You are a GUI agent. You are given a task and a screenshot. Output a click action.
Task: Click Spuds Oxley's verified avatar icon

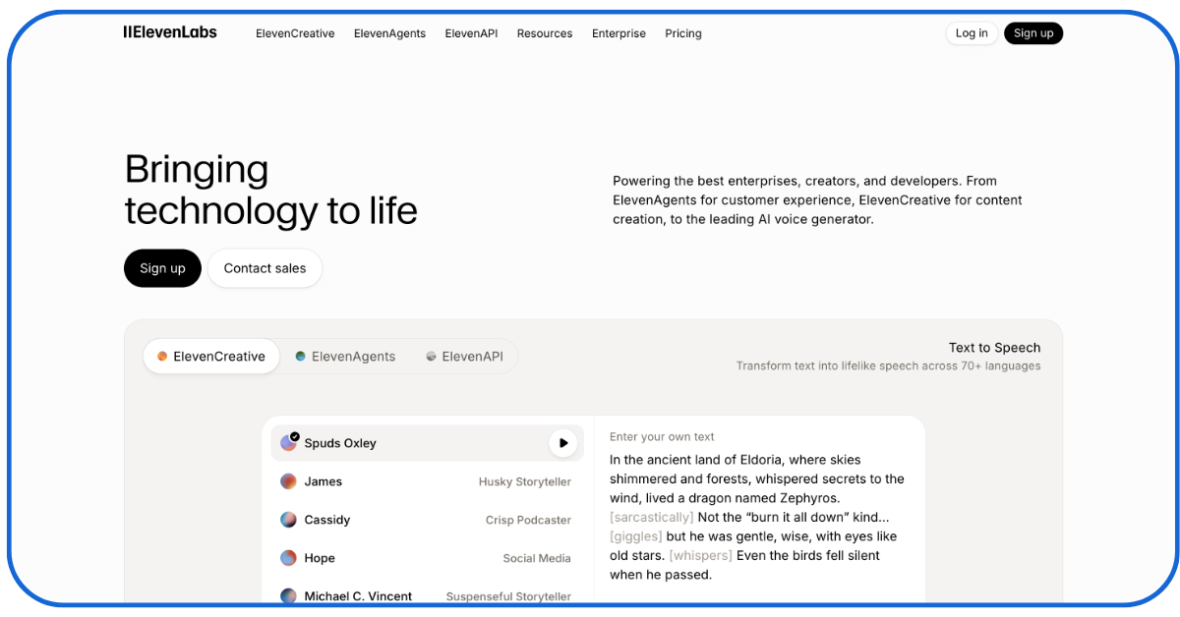(289, 443)
